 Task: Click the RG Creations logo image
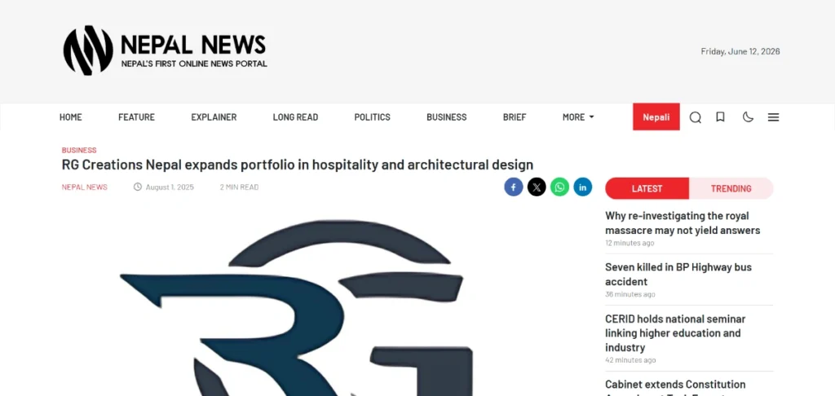pos(297,308)
